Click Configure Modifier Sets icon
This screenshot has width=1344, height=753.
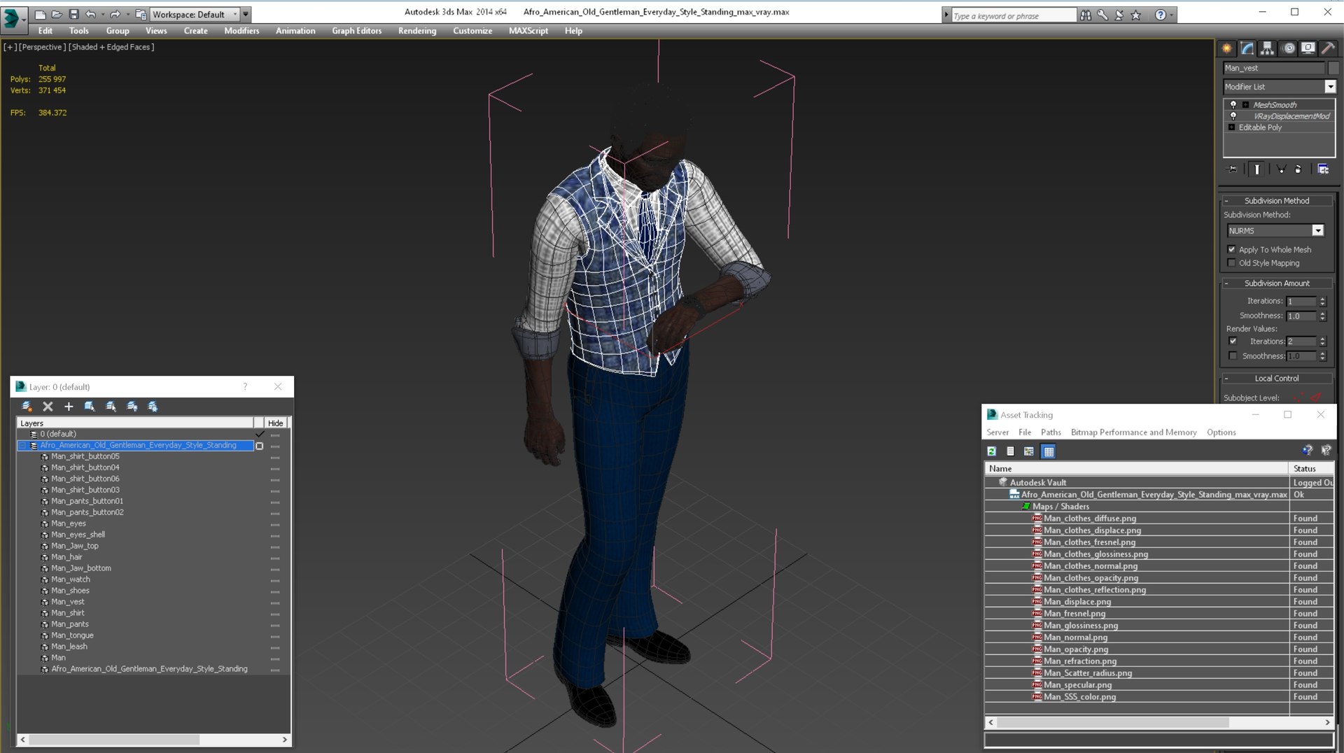[1323, 169]
